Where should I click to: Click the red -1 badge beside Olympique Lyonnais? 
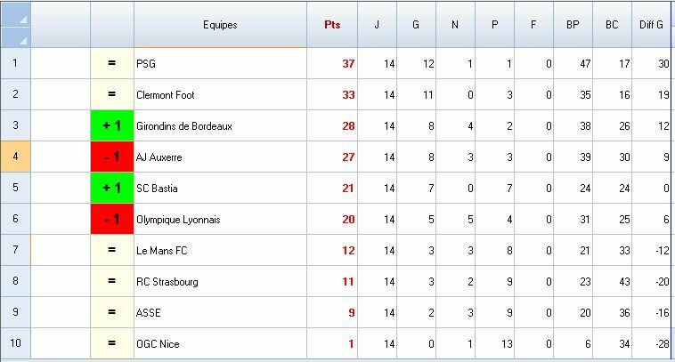pos(112,220)
